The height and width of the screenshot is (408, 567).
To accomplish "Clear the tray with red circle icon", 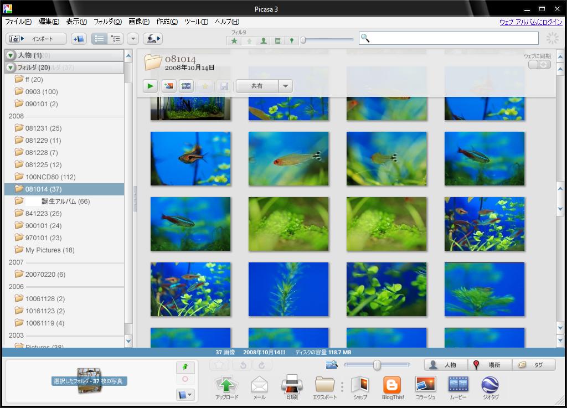I will (185, 379).
